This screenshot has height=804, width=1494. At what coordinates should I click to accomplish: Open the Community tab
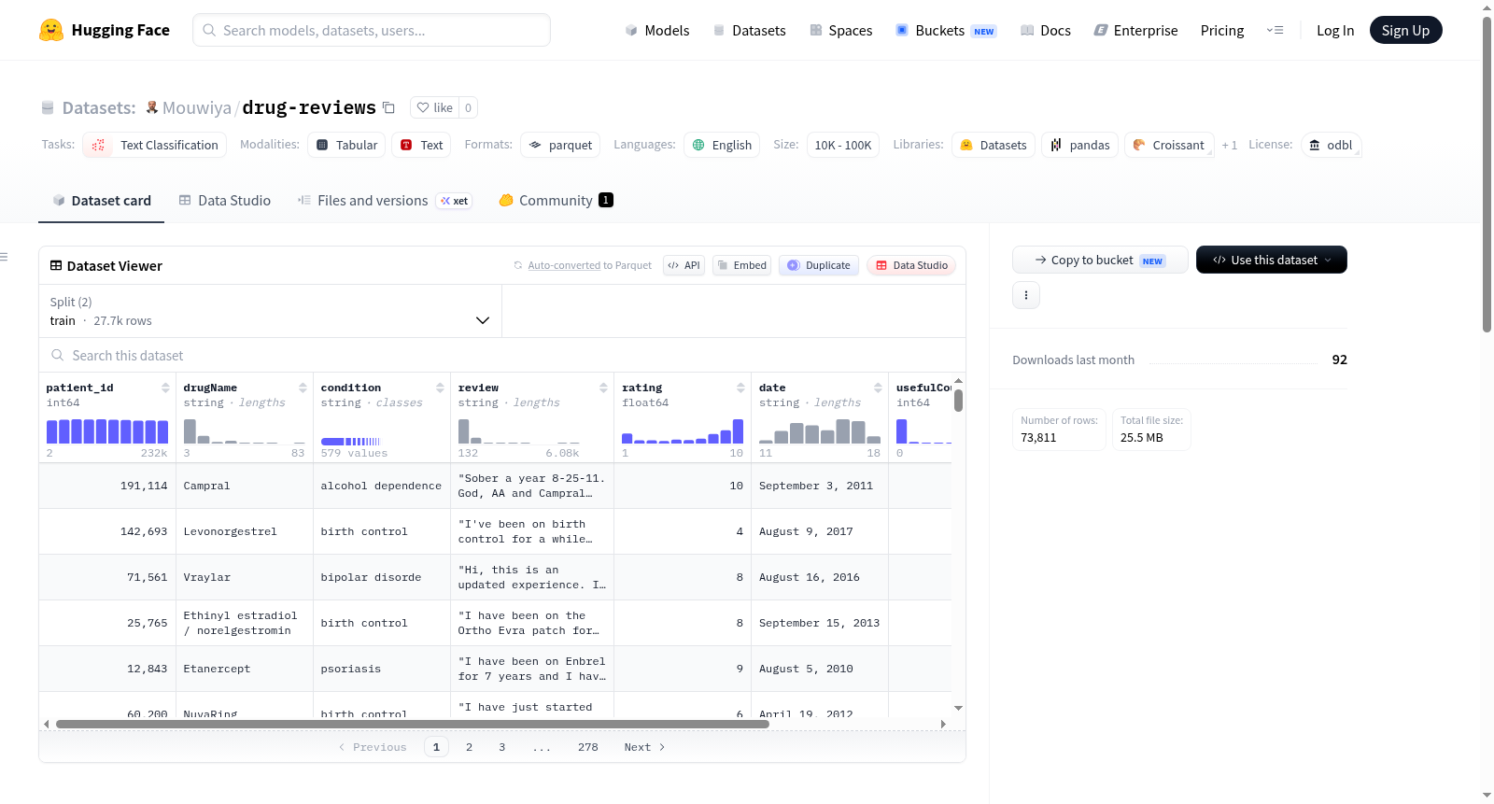point(556,200)
